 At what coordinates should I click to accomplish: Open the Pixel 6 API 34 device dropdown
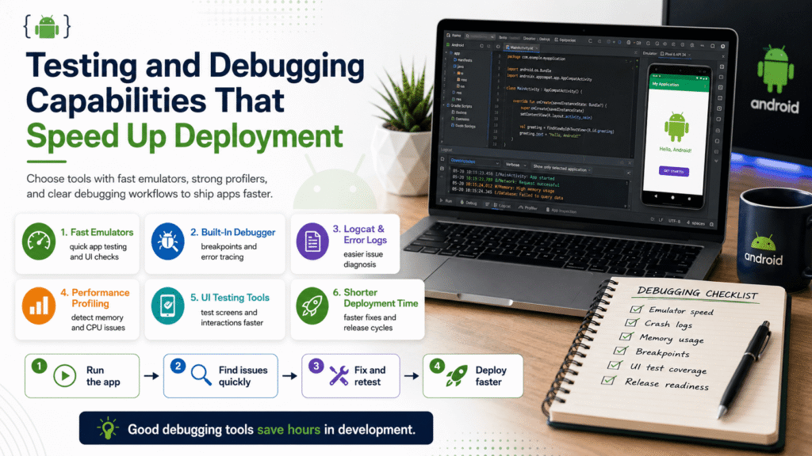[x=675, y=54]
